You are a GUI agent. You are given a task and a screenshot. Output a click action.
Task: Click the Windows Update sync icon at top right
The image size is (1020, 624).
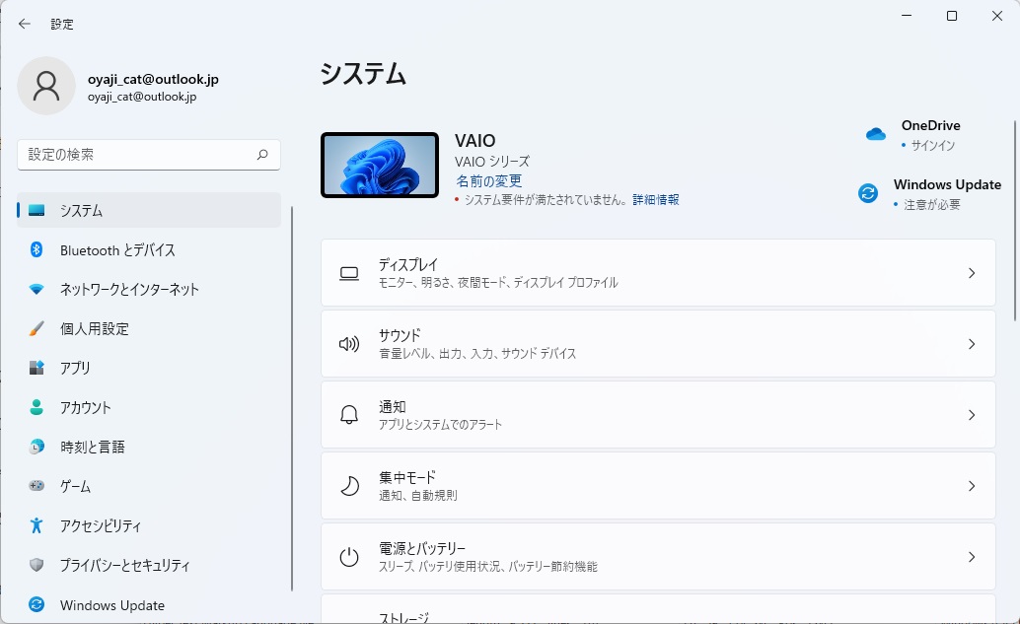tap(868, 193)
